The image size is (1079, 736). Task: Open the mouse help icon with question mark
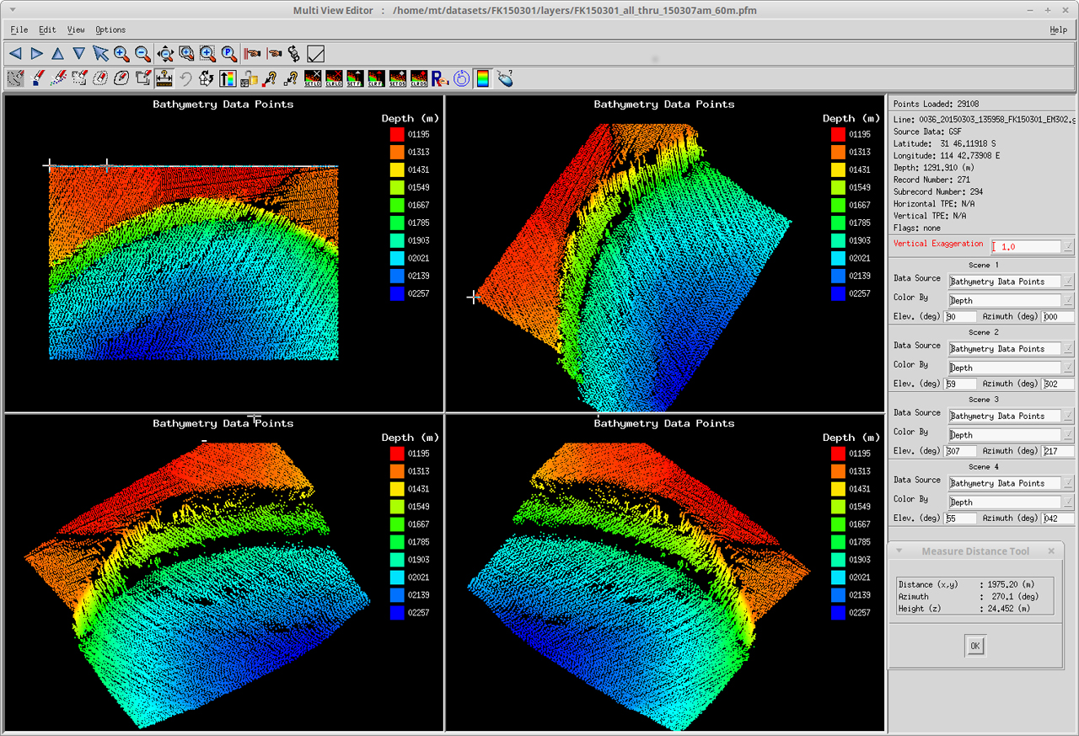504,78
